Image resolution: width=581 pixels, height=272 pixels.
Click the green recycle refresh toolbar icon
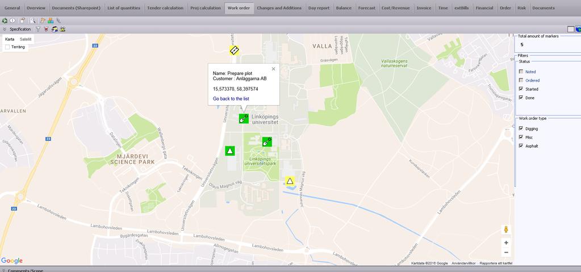click(5, 21)
